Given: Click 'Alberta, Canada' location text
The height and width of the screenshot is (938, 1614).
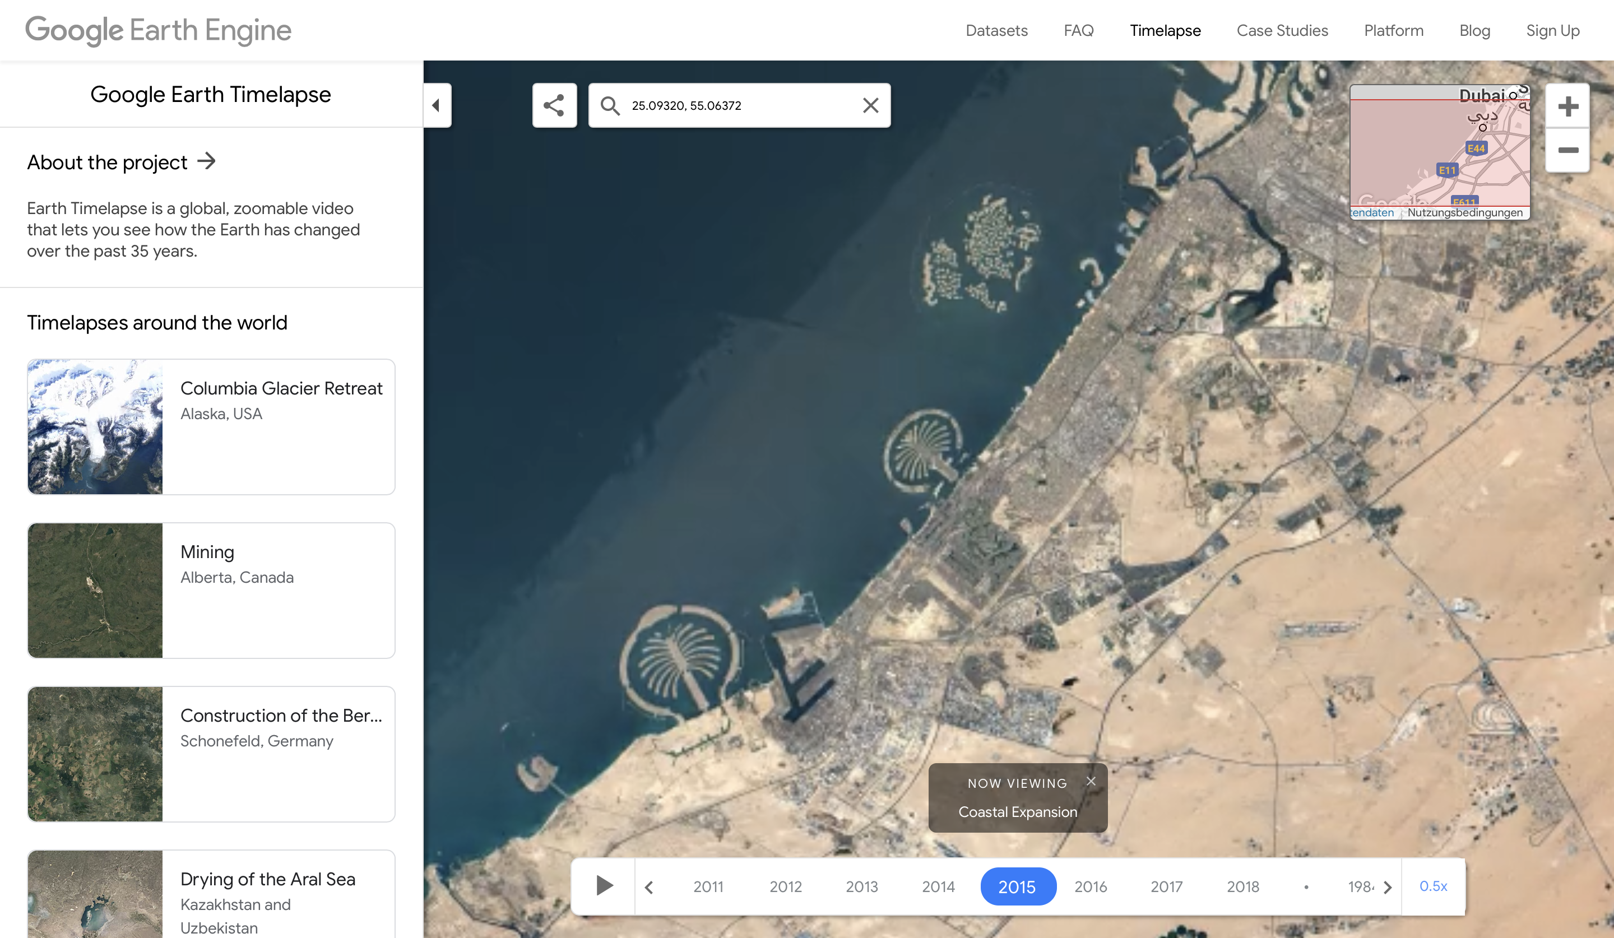Looking at the screenshot, I should [x=237, y=578].
